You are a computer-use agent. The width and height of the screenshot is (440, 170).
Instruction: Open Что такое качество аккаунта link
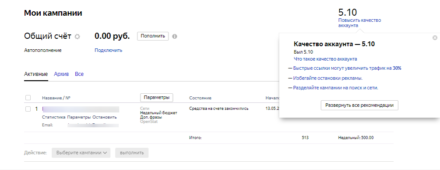pos(325,59)
